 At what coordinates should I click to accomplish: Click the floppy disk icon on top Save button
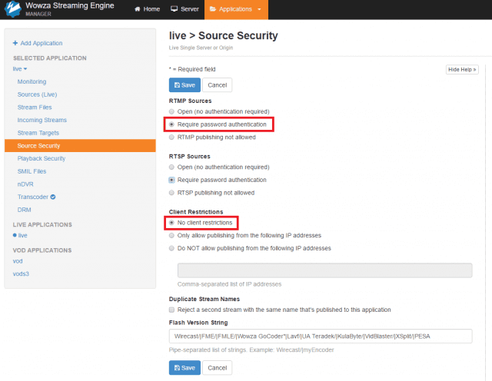pos(177,85)
